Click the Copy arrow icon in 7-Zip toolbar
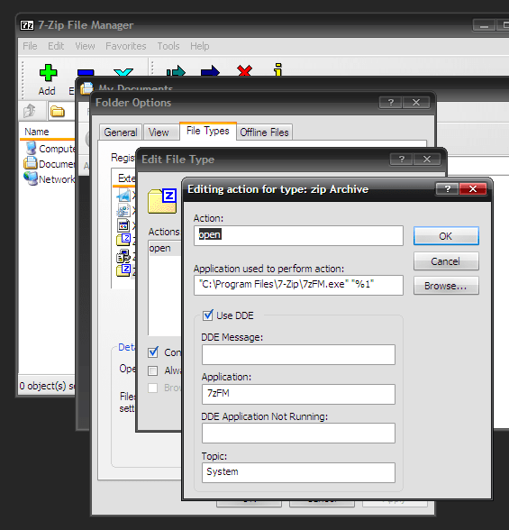509x530 pixels. [176, 71]
